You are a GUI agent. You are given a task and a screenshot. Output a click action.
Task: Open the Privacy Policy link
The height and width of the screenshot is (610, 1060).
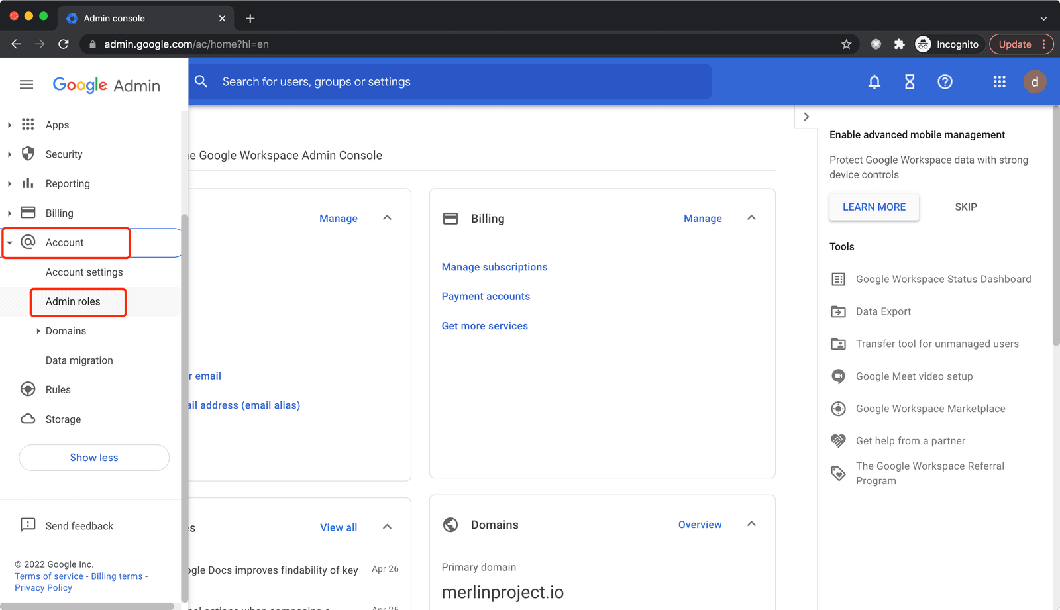point(43,587)
